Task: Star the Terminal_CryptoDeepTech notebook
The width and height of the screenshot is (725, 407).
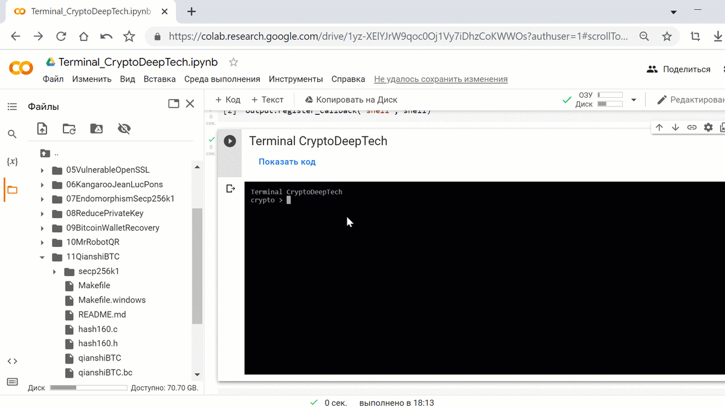Action: [x=233, y=62]
